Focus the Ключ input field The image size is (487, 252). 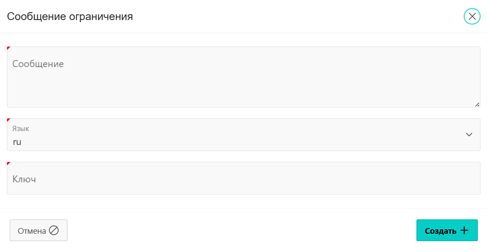coord(243,178)
